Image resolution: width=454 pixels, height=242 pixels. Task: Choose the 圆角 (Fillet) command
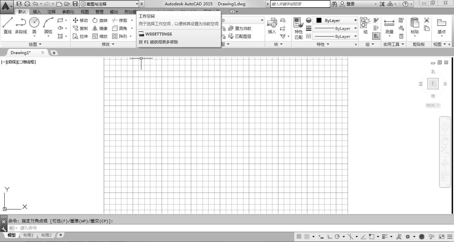tap(119, 28)
